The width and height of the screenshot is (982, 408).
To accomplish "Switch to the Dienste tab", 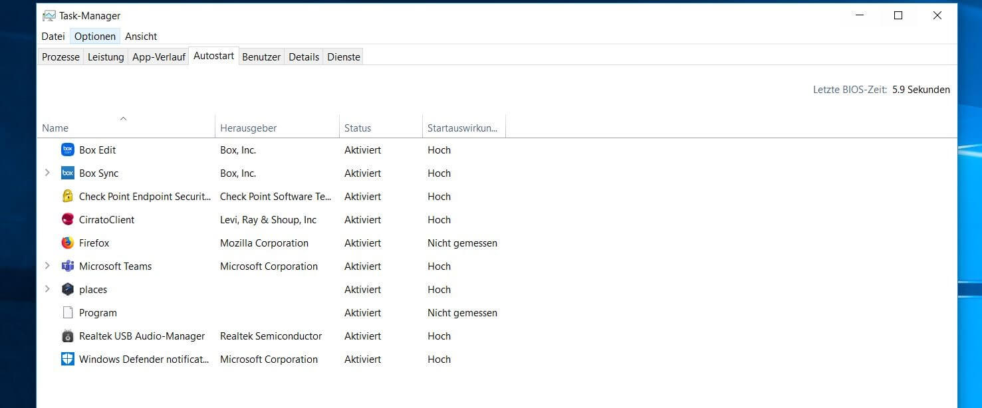I will point(344,56).
